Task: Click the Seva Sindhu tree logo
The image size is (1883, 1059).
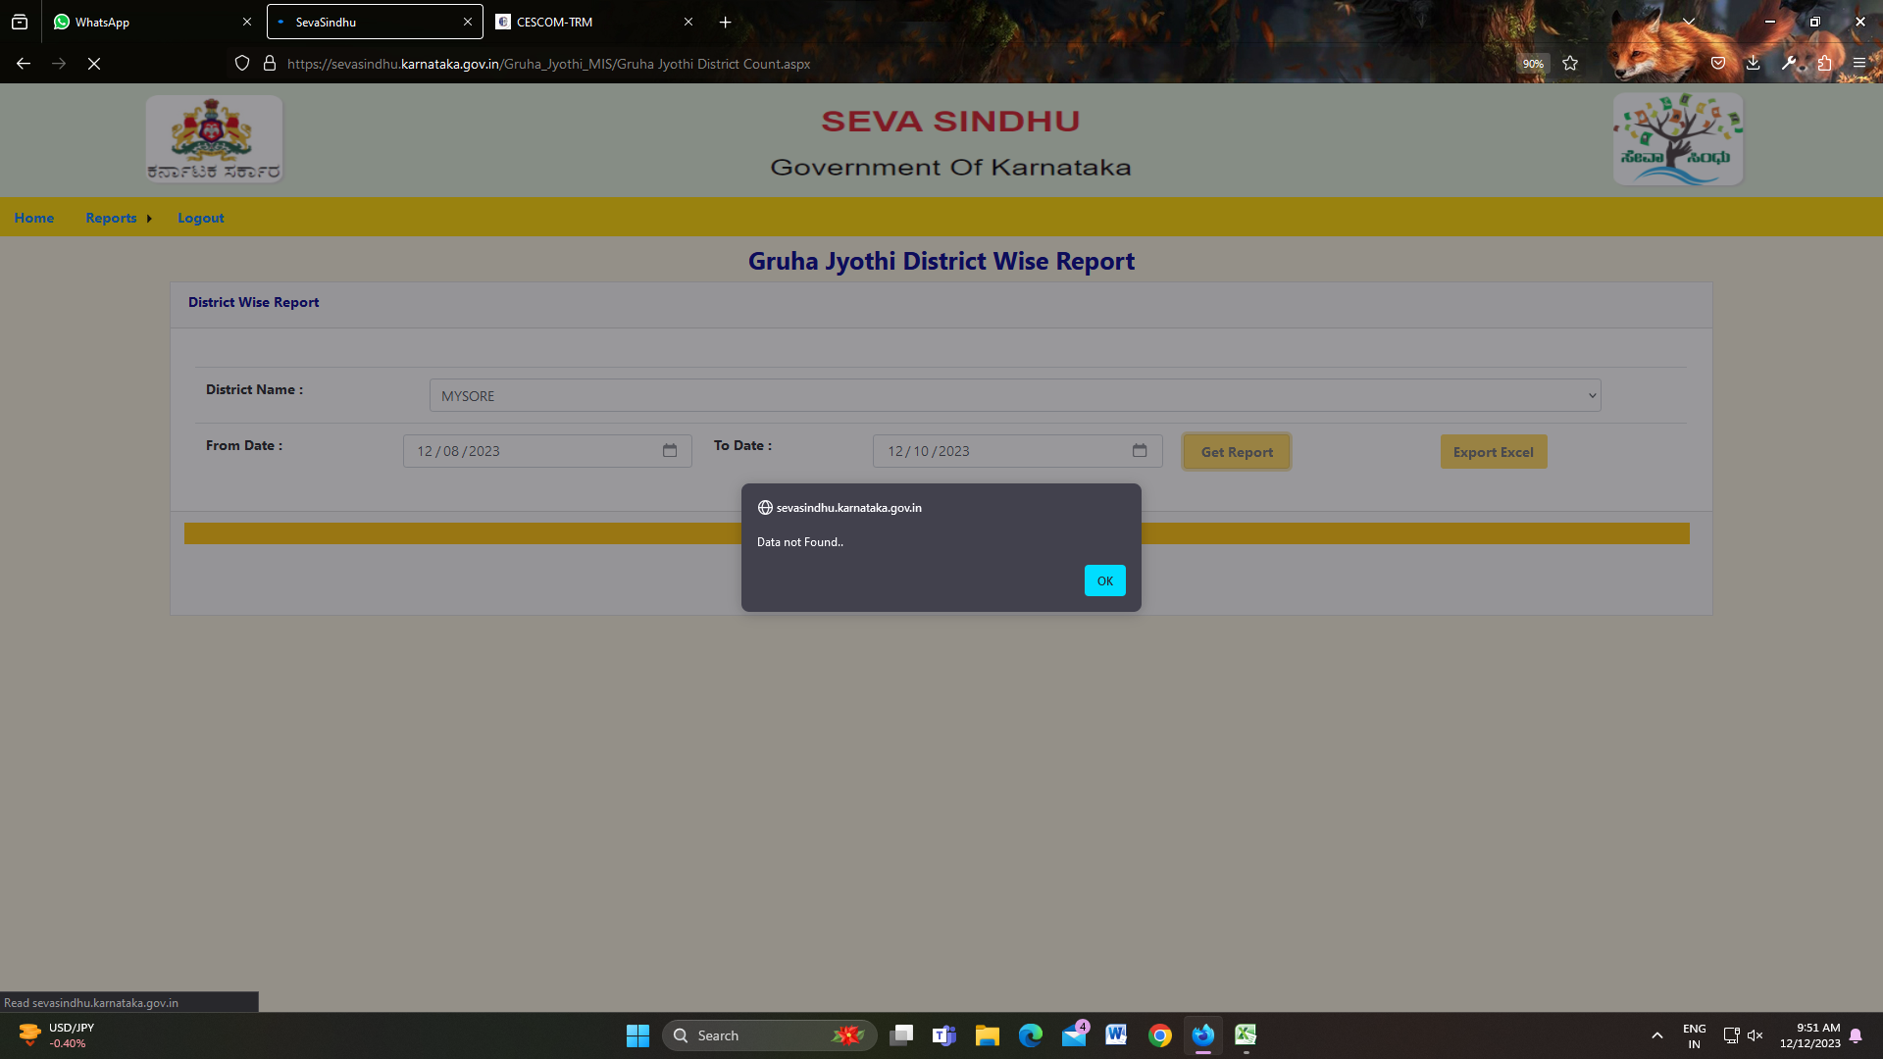Action: [x=1678, y=138]
